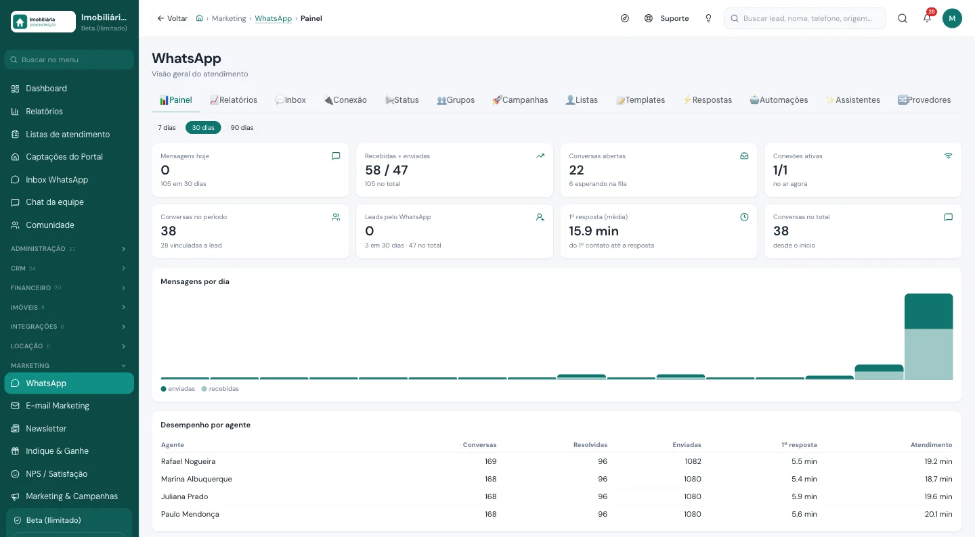Switch to the Inbox tab

tap(290, 100)
